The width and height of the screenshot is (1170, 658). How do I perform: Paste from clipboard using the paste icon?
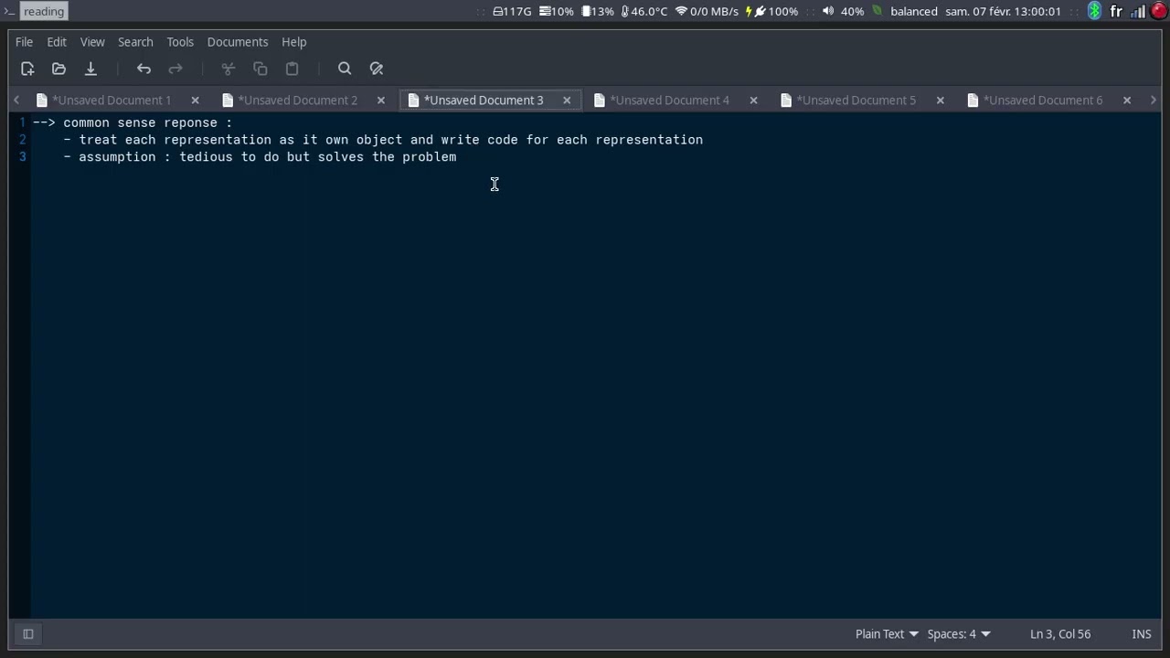292,69
